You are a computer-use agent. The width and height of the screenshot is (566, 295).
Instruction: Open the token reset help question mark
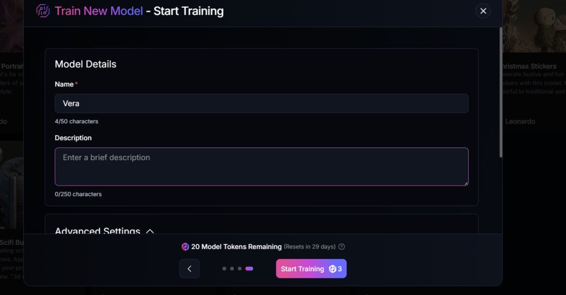pyautogui.click(x=342, y=247)
